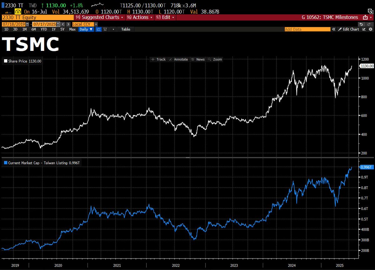
Task: Select the 6M range tab
Action: [33, 29]
